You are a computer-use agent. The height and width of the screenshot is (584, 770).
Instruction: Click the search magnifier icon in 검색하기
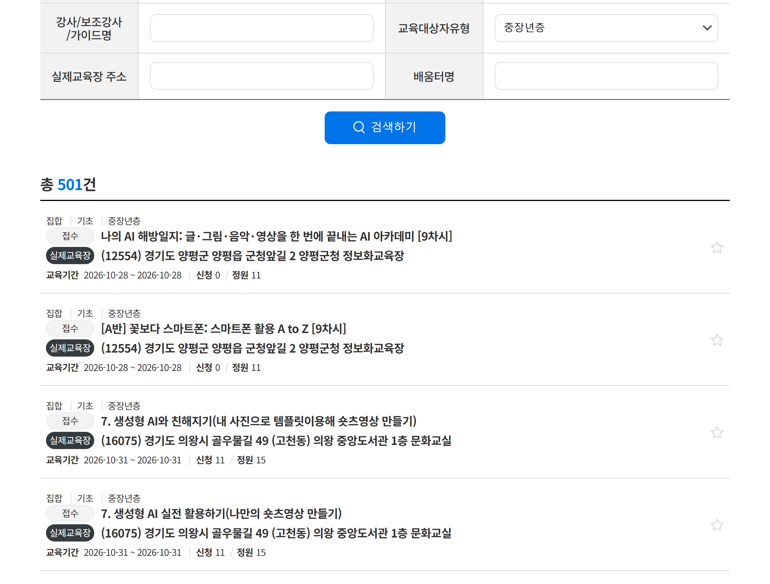[359, 127]
